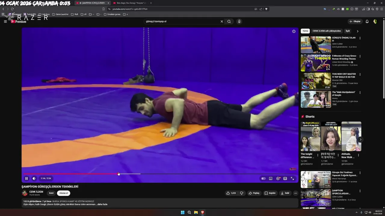Pause the video with the pause button

26,178
